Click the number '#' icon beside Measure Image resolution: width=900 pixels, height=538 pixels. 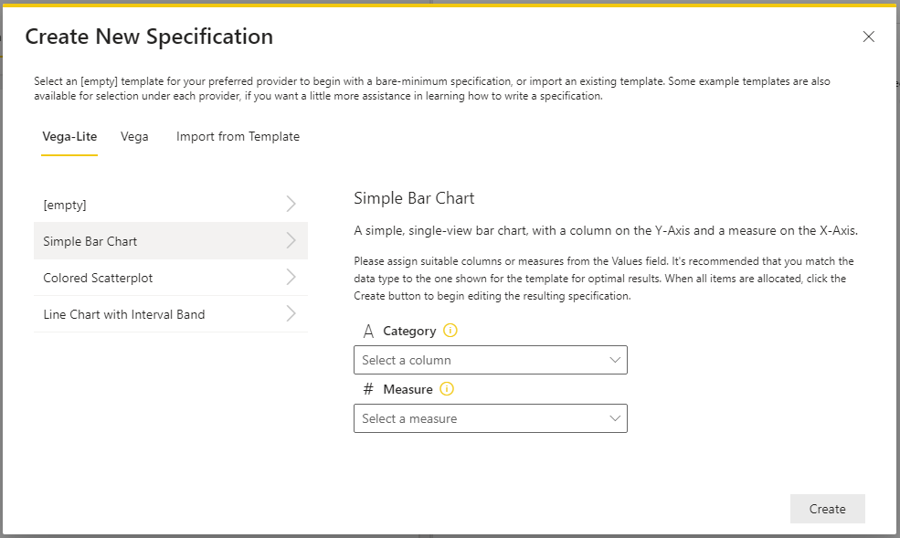click(x=368, y=389)
